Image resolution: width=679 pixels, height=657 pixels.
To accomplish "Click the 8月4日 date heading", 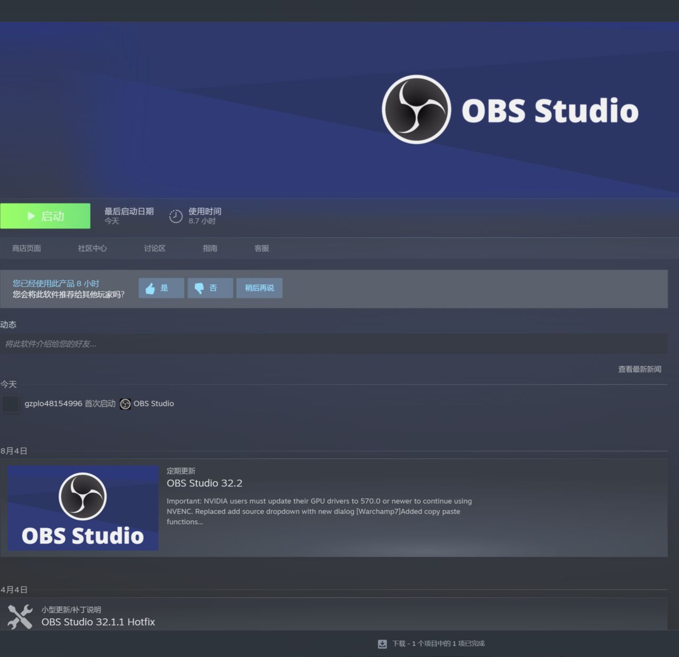I will [x=14, y=451].
